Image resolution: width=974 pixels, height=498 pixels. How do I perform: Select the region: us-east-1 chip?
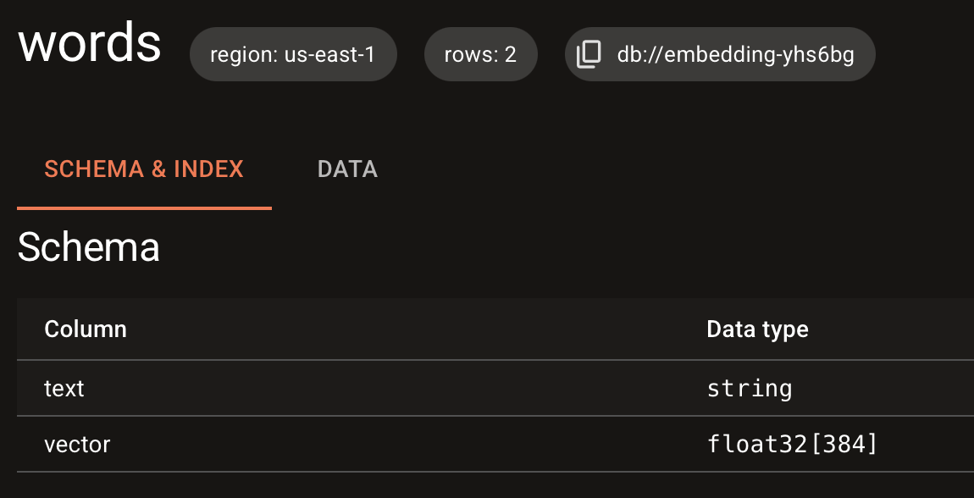coord(293,54)
